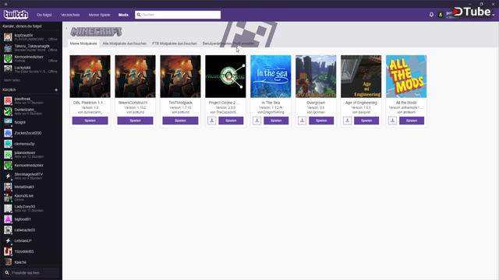The width and height of the screenshot is (499, 280).
Task: Open julianoelsner friend avatar
Action: click(8, 155)
